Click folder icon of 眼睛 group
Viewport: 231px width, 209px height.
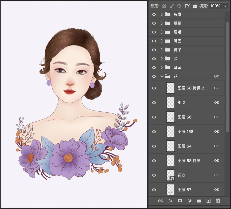click(167, 23)
